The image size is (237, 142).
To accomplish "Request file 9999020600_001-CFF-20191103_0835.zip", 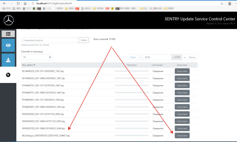I will [x=182, y=114].
